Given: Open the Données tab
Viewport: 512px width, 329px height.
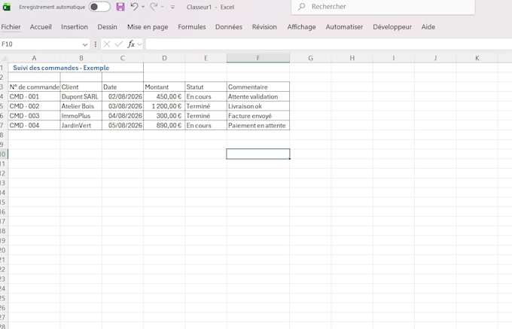Looking at the screenshot, I should point(229,27).
